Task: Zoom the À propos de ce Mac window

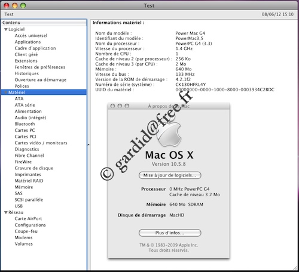Action: (x=127, y=106)
